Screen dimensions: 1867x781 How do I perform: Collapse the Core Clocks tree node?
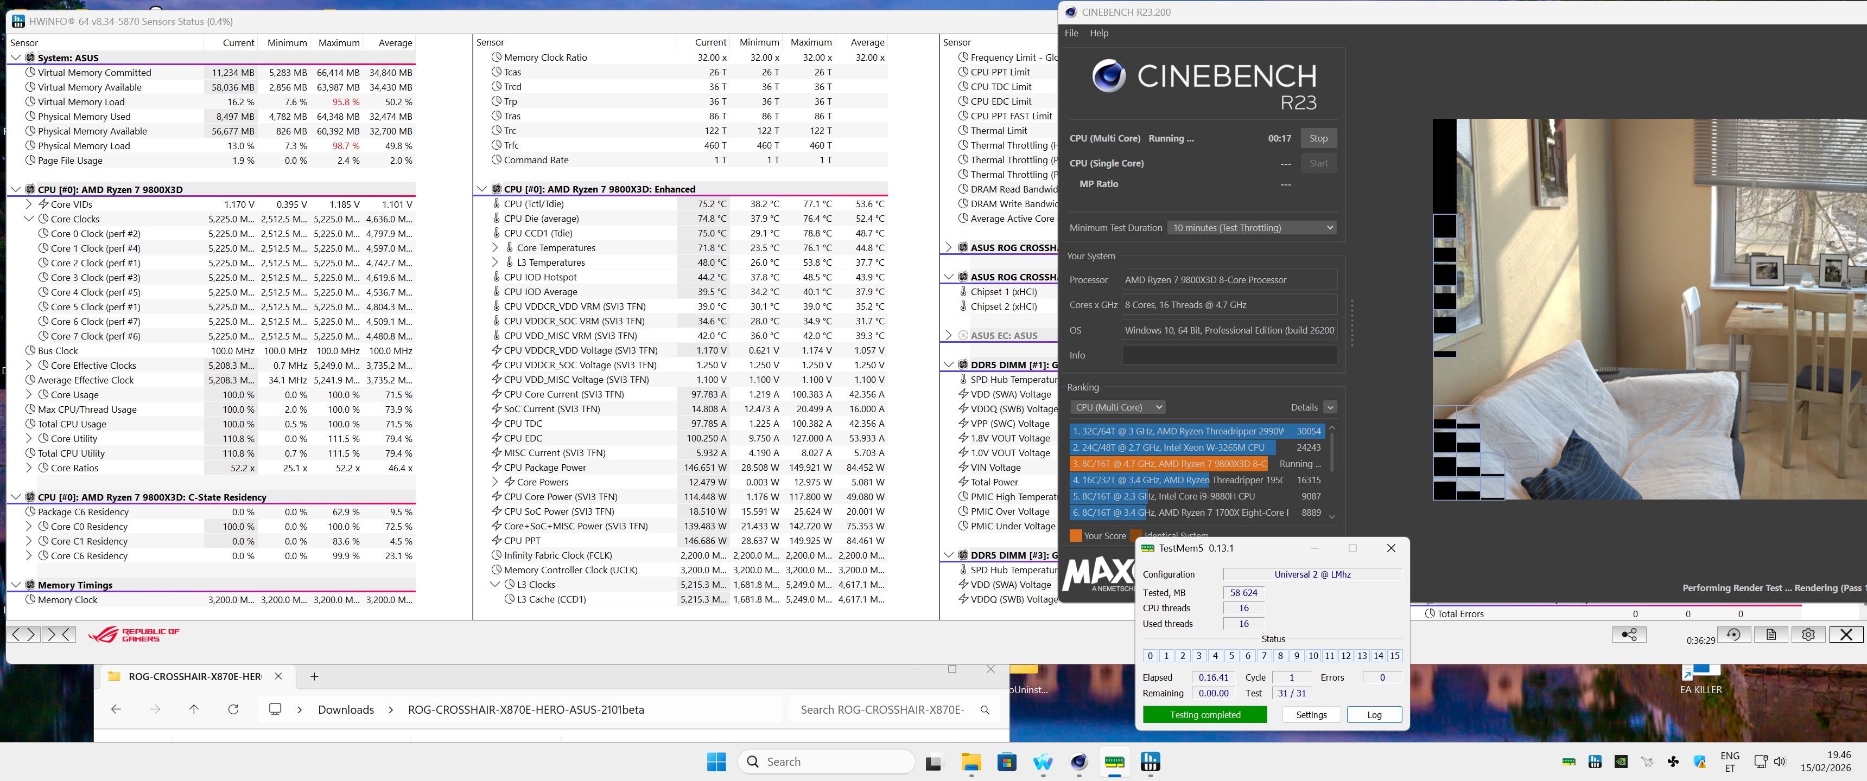point(29,219)
